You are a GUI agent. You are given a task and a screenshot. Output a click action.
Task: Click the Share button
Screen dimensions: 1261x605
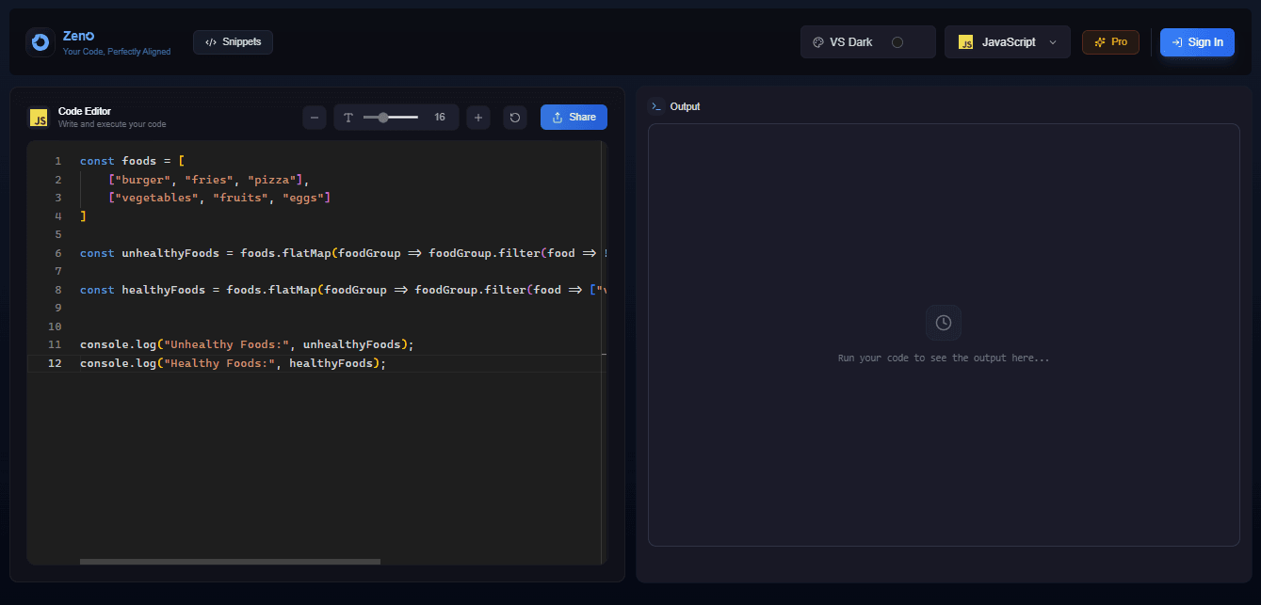pyautogui.click(x=574, y=118)
